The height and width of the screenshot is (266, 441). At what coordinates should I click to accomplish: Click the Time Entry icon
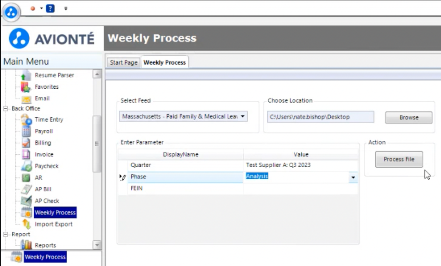coord(26,120)
